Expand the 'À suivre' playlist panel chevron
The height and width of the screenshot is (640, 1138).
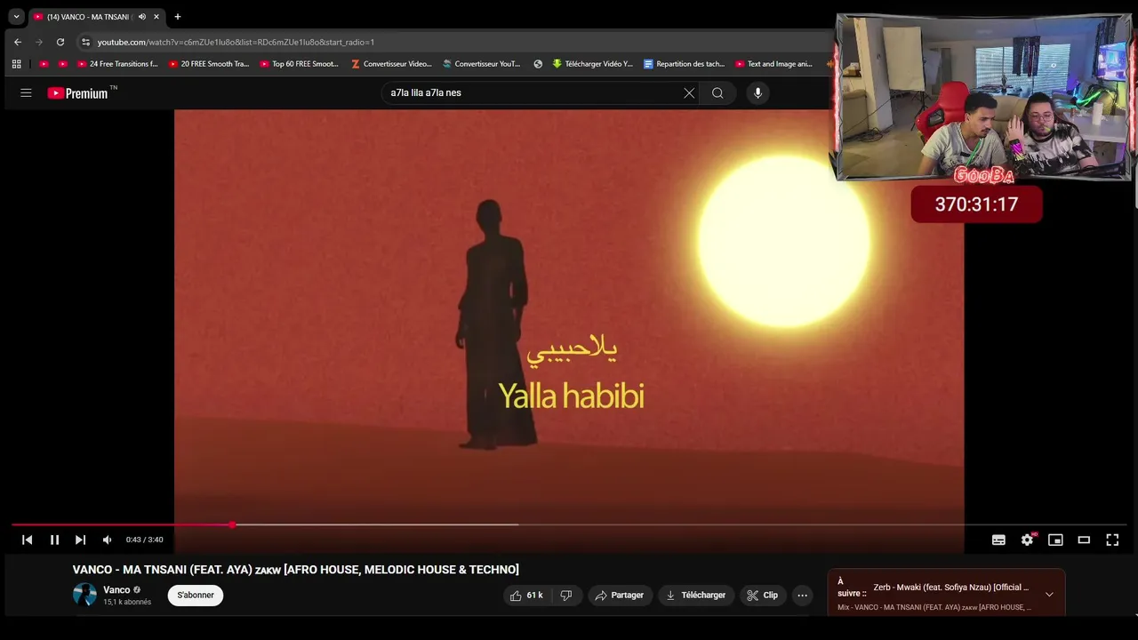[1049, 594]
